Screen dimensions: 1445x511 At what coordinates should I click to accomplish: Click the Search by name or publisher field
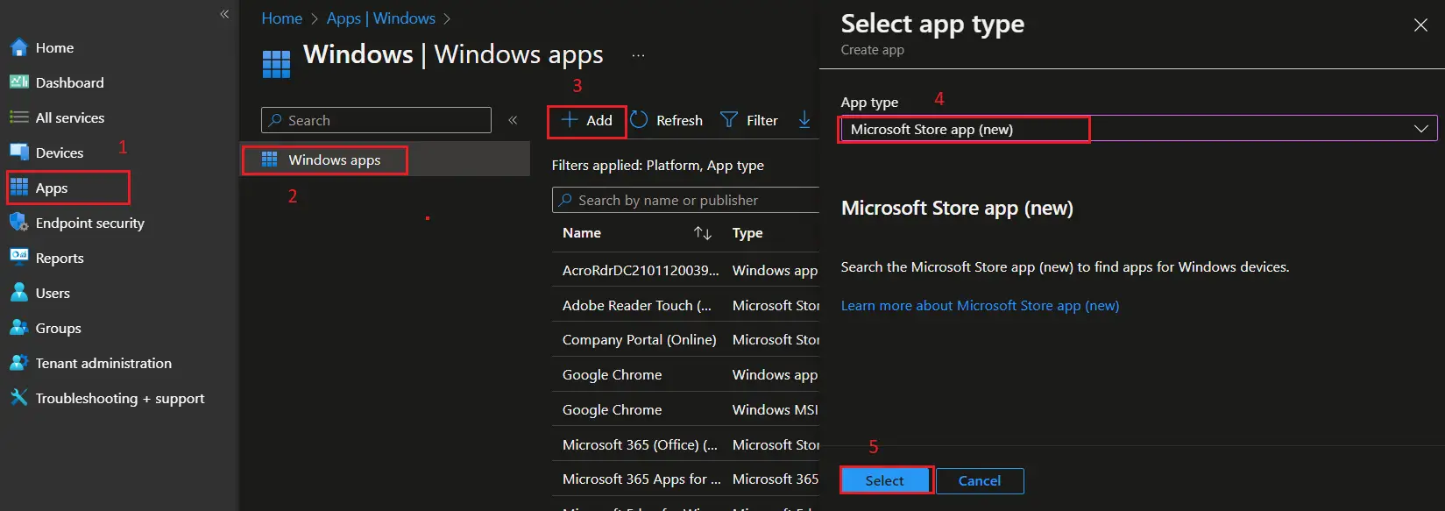tap(685, 200)
